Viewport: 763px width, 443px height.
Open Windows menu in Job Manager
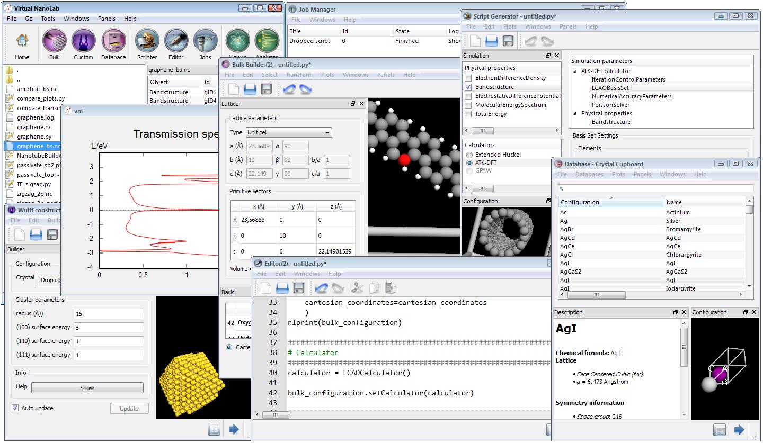[x=322, y=20]
